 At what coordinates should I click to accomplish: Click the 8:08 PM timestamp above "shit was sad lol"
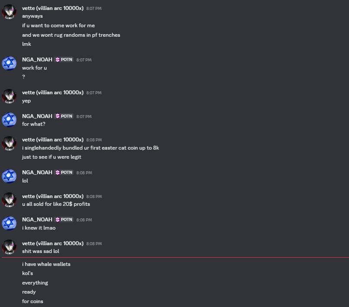click(x=94, y=244)
